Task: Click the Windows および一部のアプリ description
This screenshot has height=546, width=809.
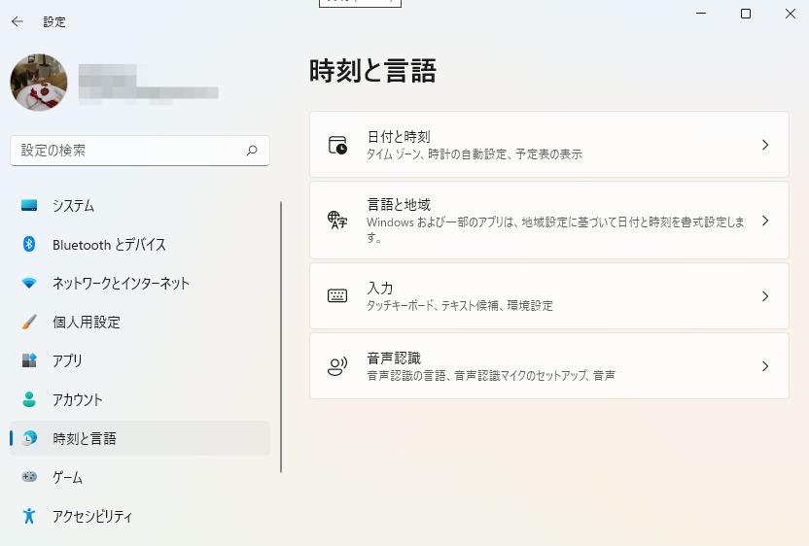Action: 555,229
